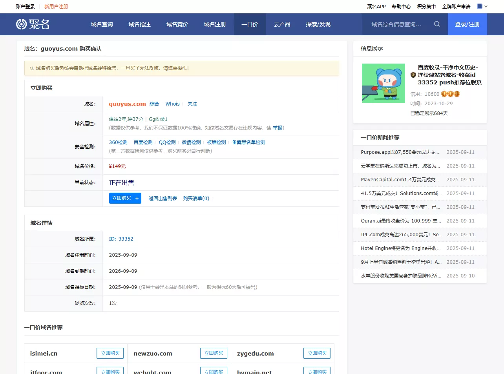Open seller ID: 33352 link
The image size is (504, 374).
121,239
